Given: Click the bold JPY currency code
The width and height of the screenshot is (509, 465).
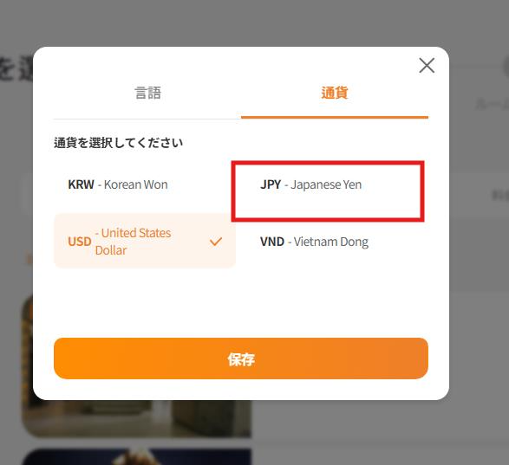Looking at the screenshot, I should [271, 184].
